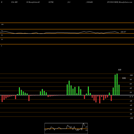134x134 pixels.
Task: Click the white RSI line in upper chart
Action: click(x=59, y=33)
